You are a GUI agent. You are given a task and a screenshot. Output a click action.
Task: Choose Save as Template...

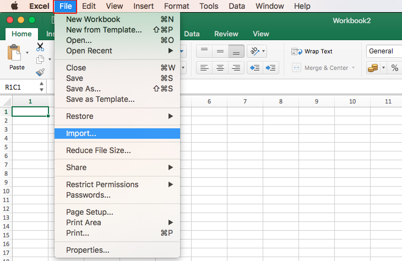[117, 99]
